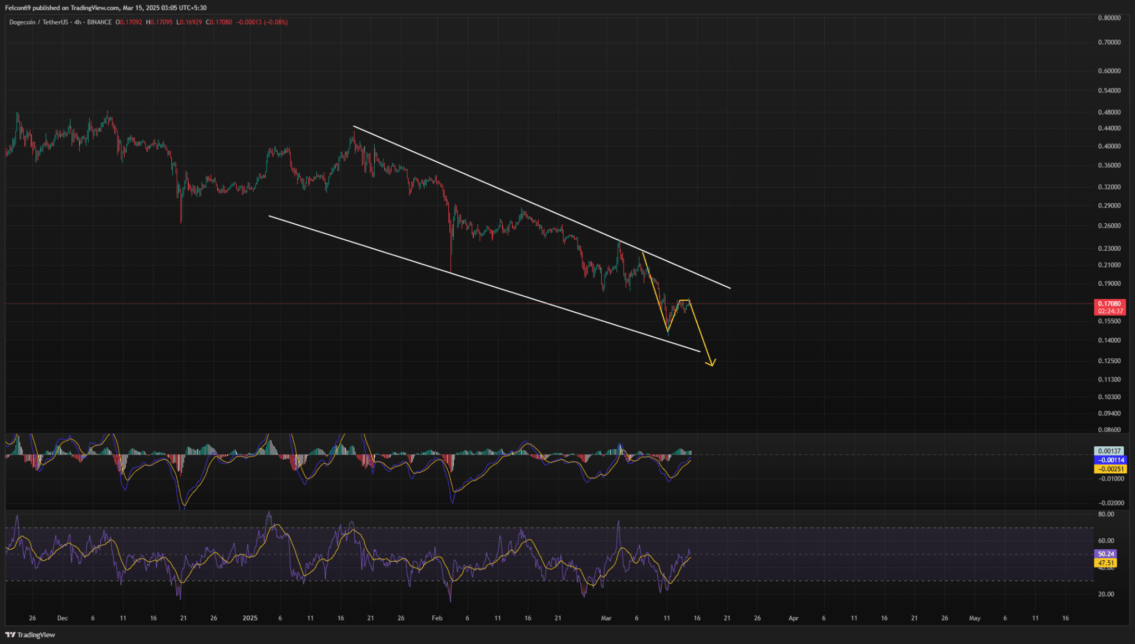
Task: Select the Feb date on the time axis
Action: click(437, 618)
